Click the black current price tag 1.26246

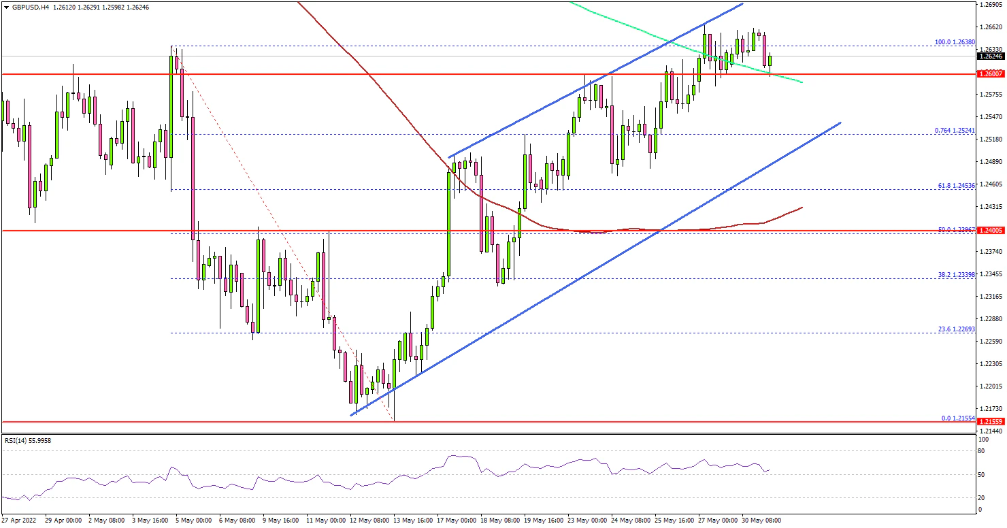click(991, 56)
